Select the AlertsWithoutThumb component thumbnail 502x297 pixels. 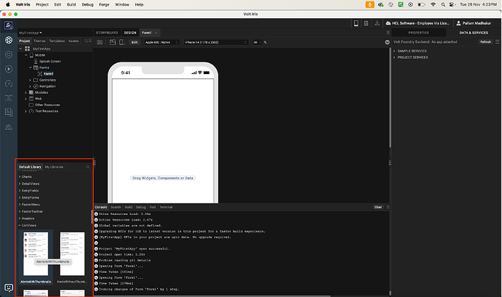[72, 254]
